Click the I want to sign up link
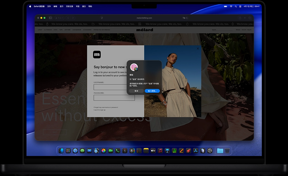This screenshot has width=288, height=176. (x=100, y=110)
